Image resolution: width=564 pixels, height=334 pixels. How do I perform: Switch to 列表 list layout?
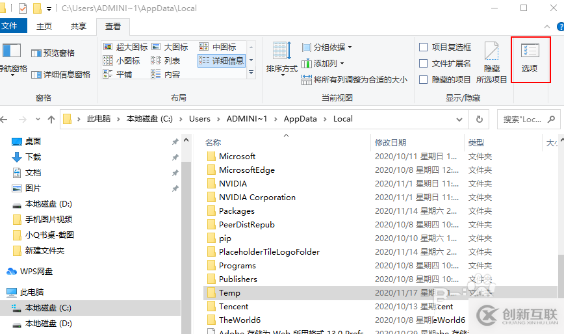pos(166,61)
